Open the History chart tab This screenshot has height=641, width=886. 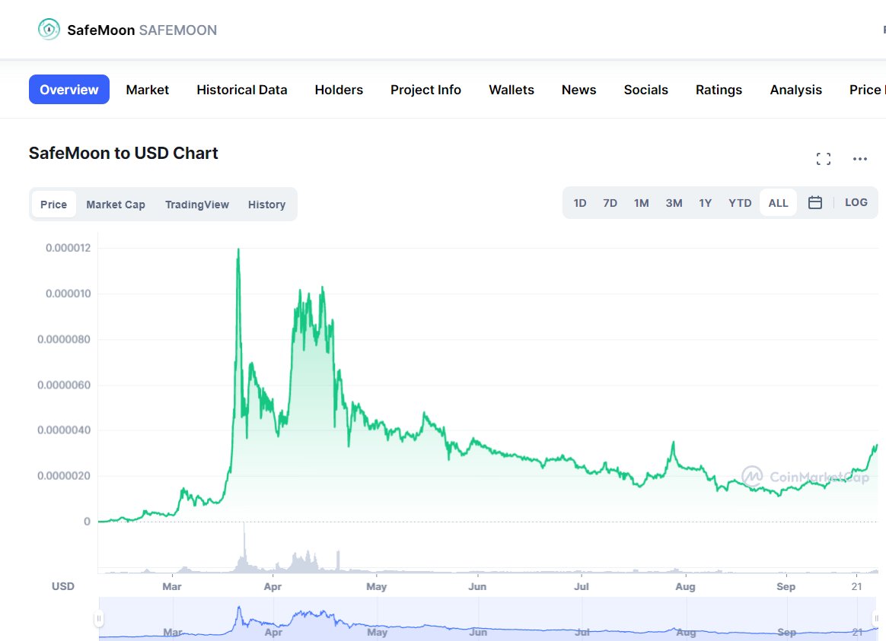pyautogui.click(x=266, y=205)
